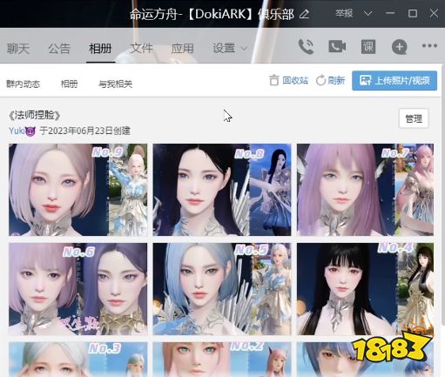This screenshot has height=377, width=445.
Task: Click 上传照片/视频 upload button
Action: pos(394,80)
